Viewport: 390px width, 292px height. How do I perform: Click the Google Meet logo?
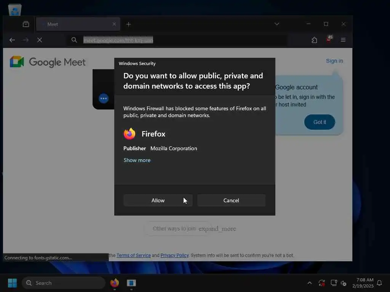pyautogui.click(x=48, y=62)
